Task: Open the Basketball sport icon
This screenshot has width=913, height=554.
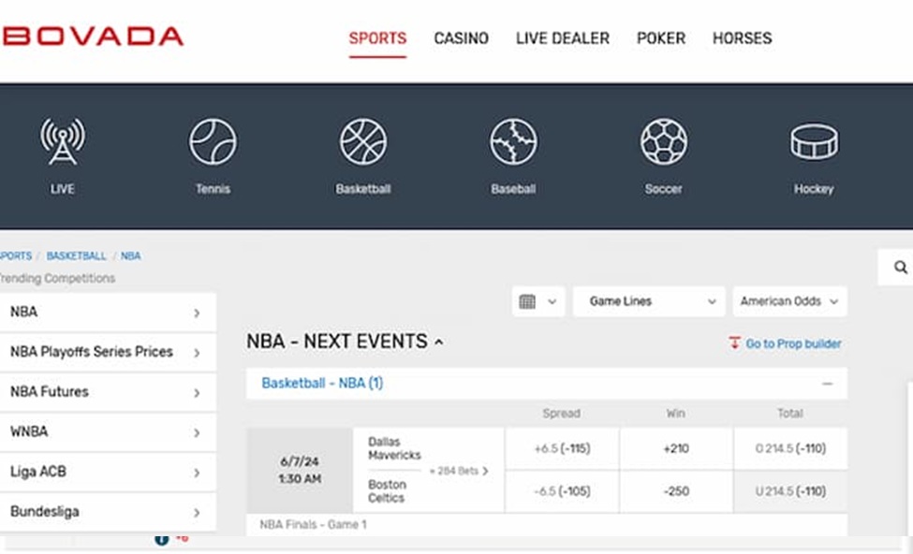Action: [x=363, y=142]
